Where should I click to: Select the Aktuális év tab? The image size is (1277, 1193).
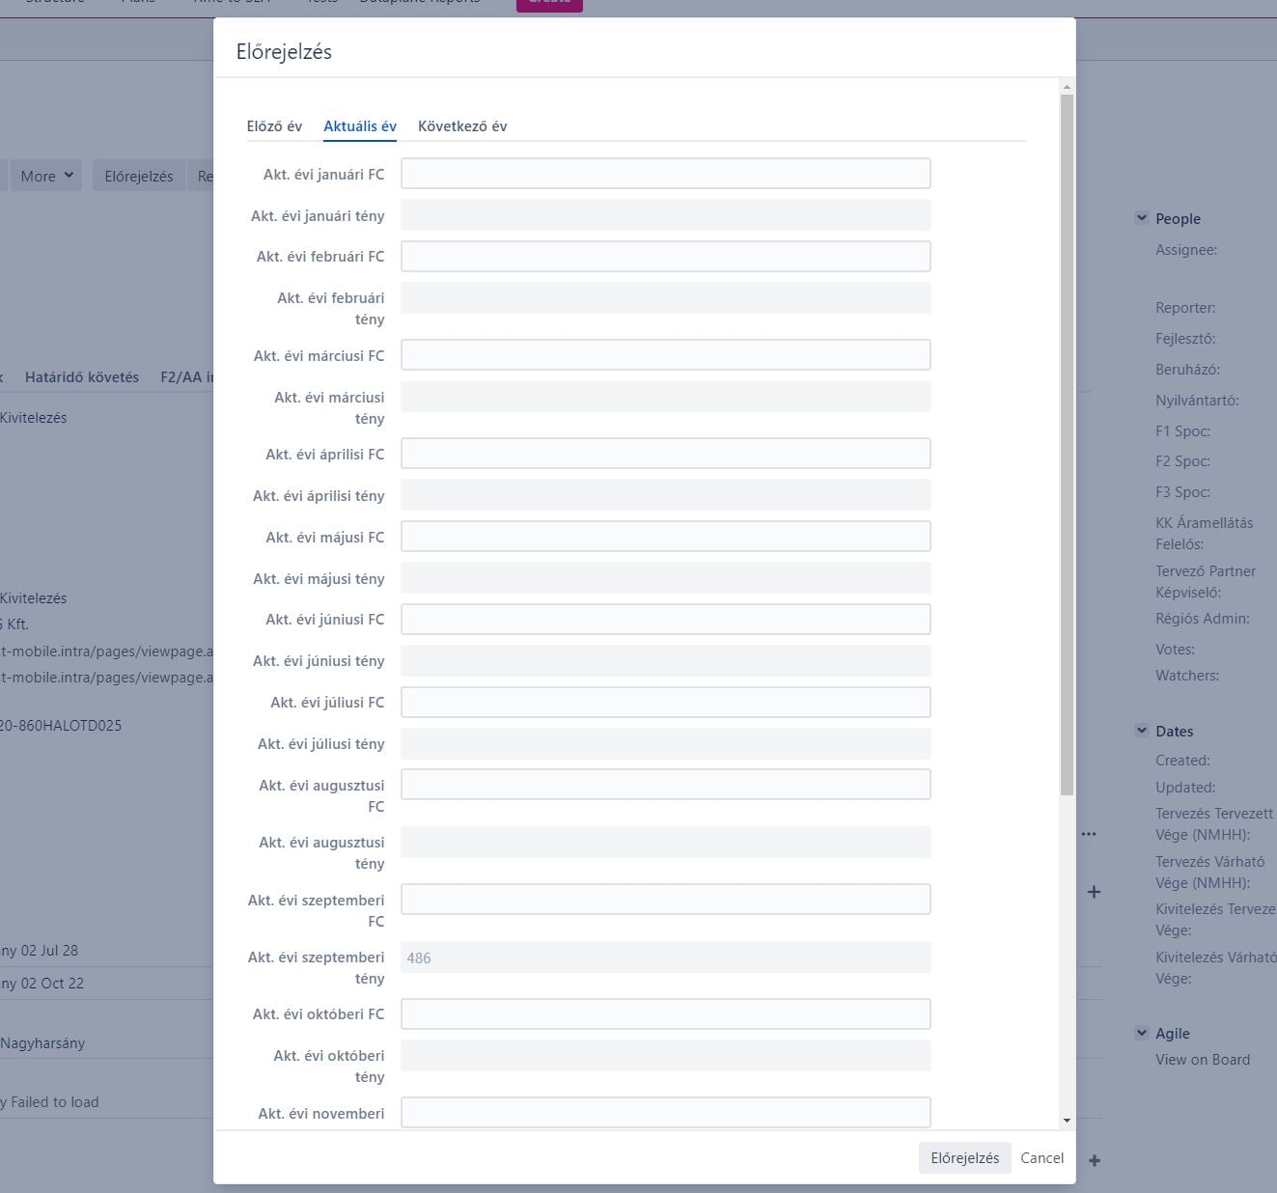(360, 126)
